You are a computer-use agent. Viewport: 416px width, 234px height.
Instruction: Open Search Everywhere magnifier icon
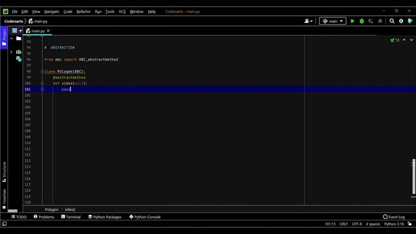(x=392, y=21)
